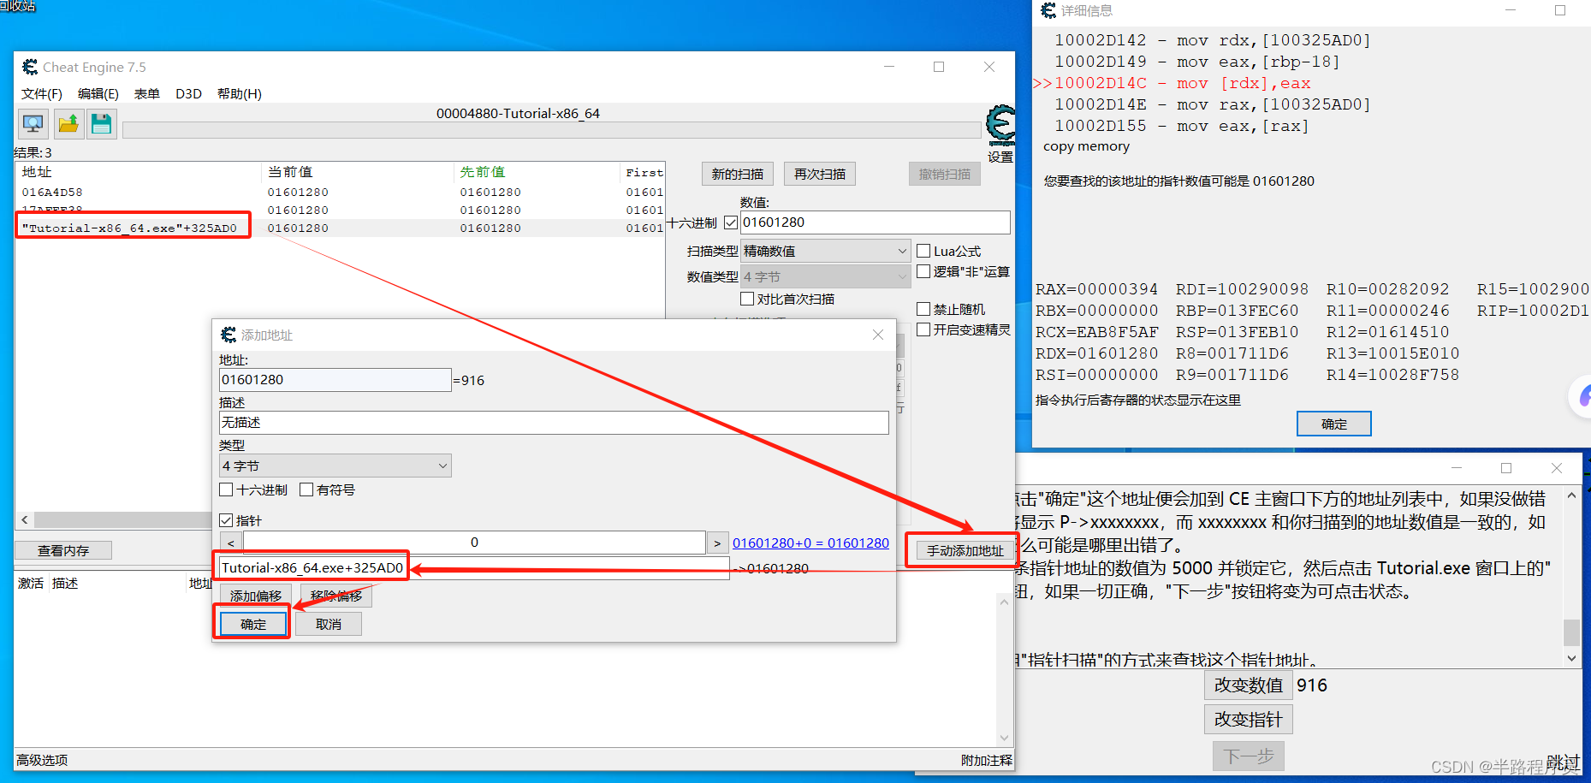
Task: Click the offset value input field
Action: tap(474, 543)
